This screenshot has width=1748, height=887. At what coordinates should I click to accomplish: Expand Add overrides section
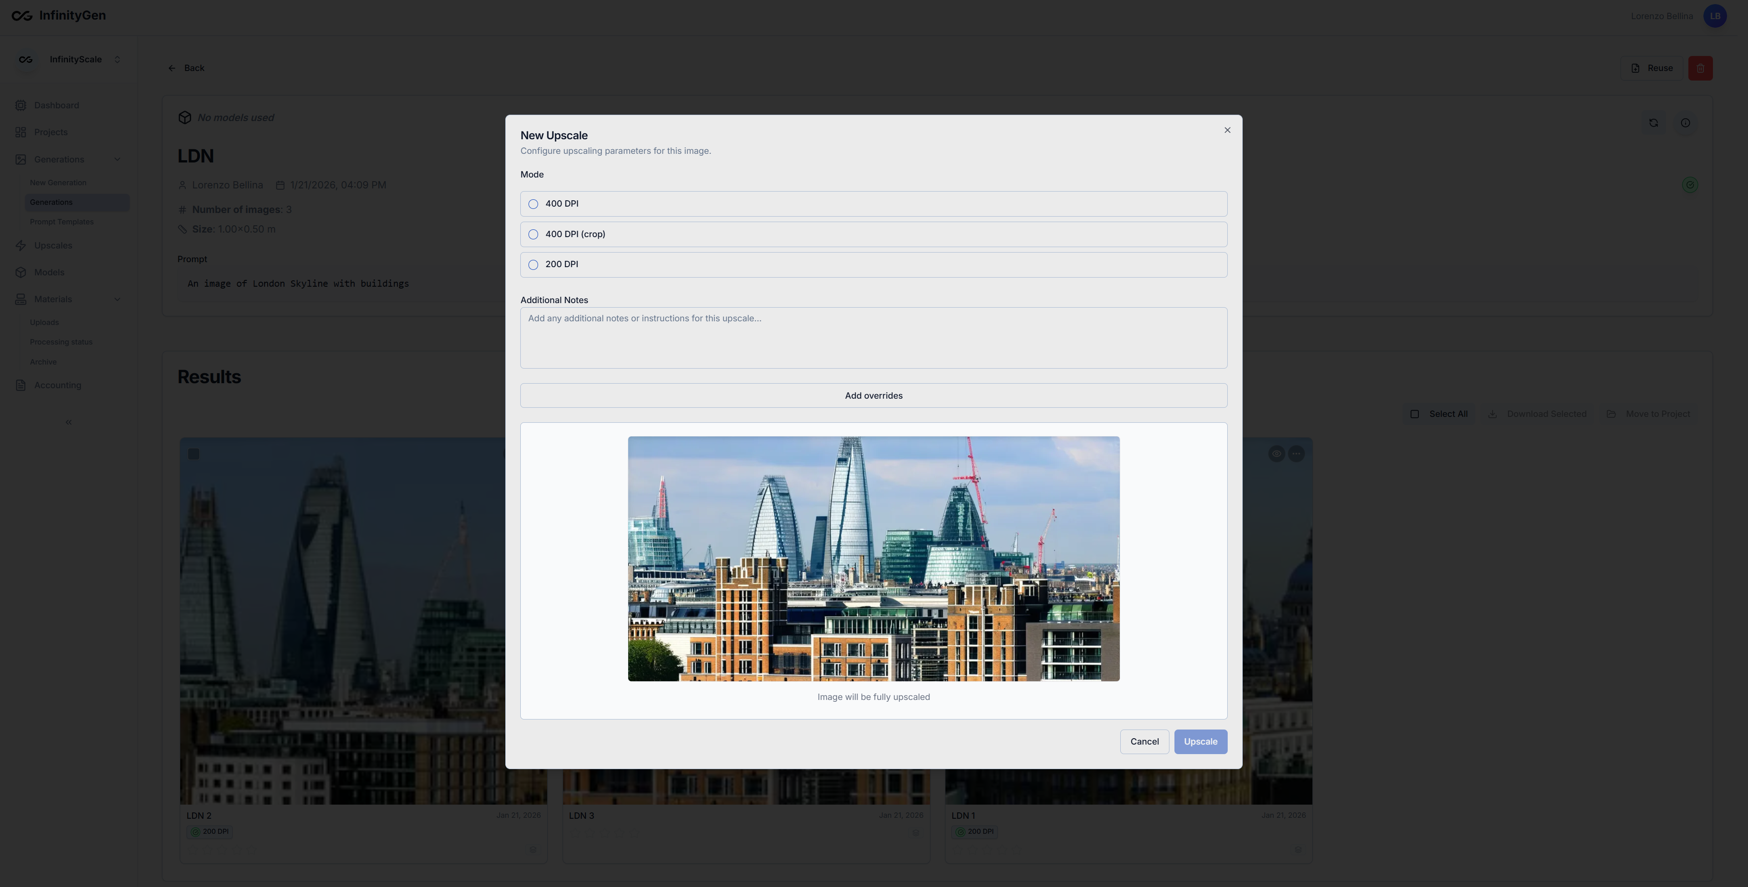pos(874,395)
